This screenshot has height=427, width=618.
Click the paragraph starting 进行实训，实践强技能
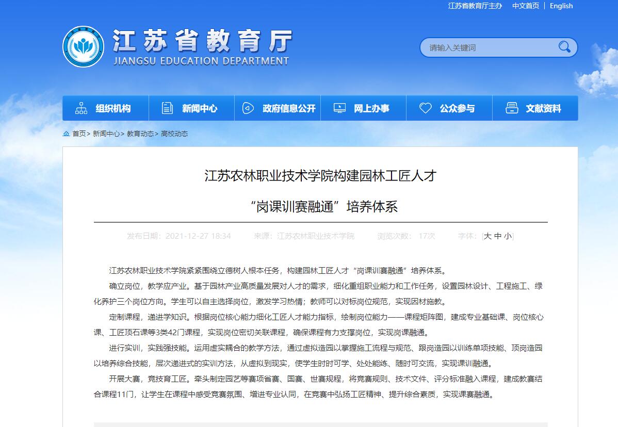[318, 356]
